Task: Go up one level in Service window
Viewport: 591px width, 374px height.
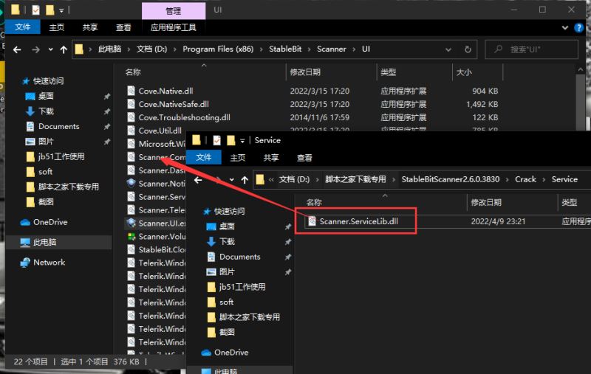Action: pyautogui.click(x=245, y=180)
